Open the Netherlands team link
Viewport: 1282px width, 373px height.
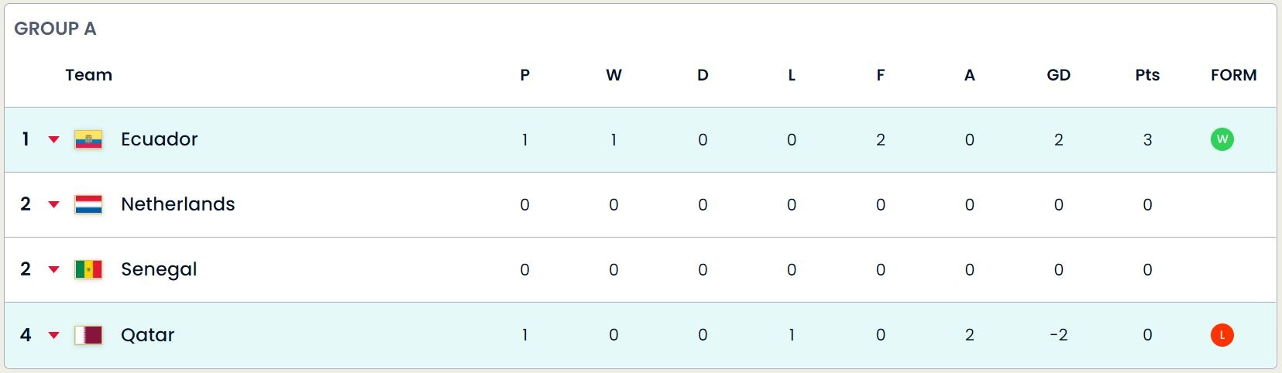[x=178, y=204]
